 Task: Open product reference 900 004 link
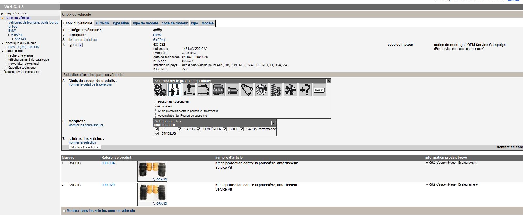[108, 163]
